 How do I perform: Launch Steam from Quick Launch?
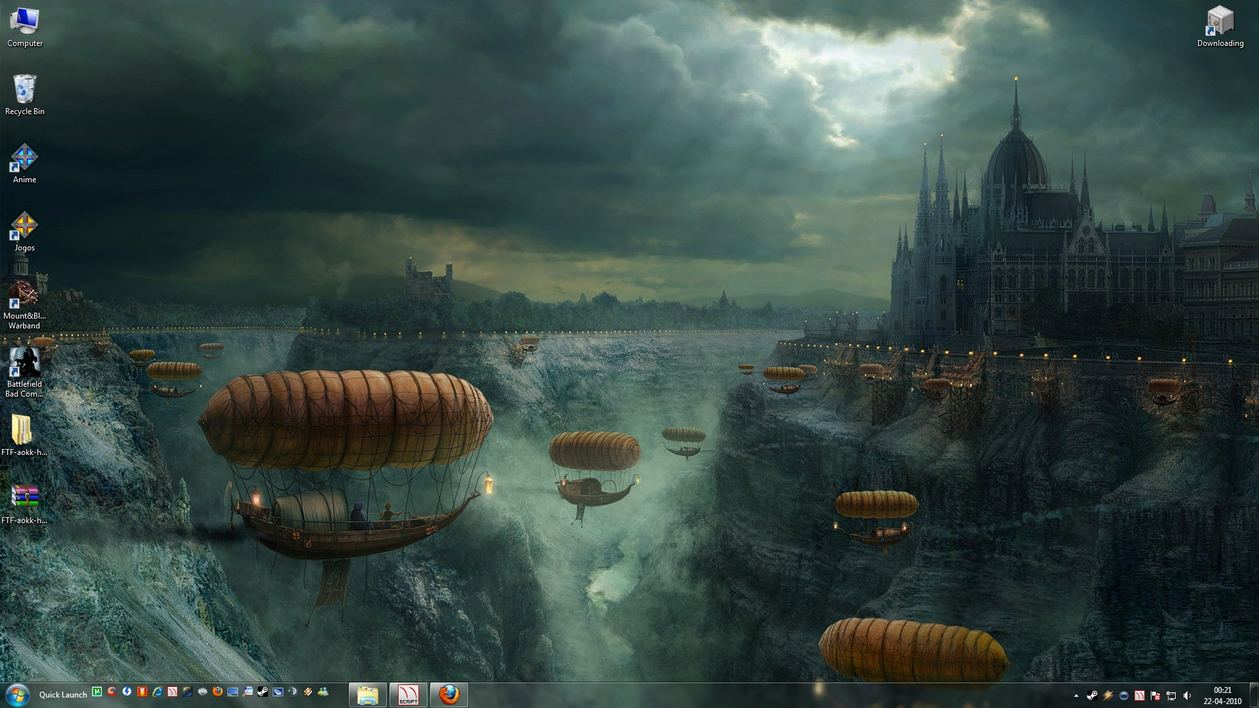pos(263,691)
